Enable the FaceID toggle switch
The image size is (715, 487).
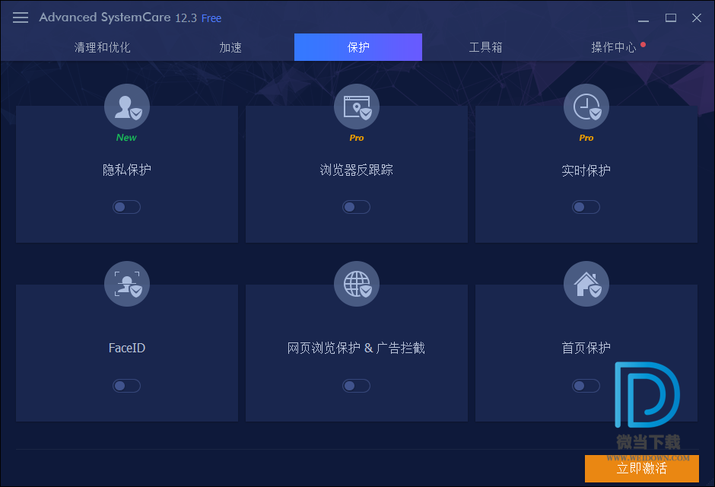coord(127,386)
